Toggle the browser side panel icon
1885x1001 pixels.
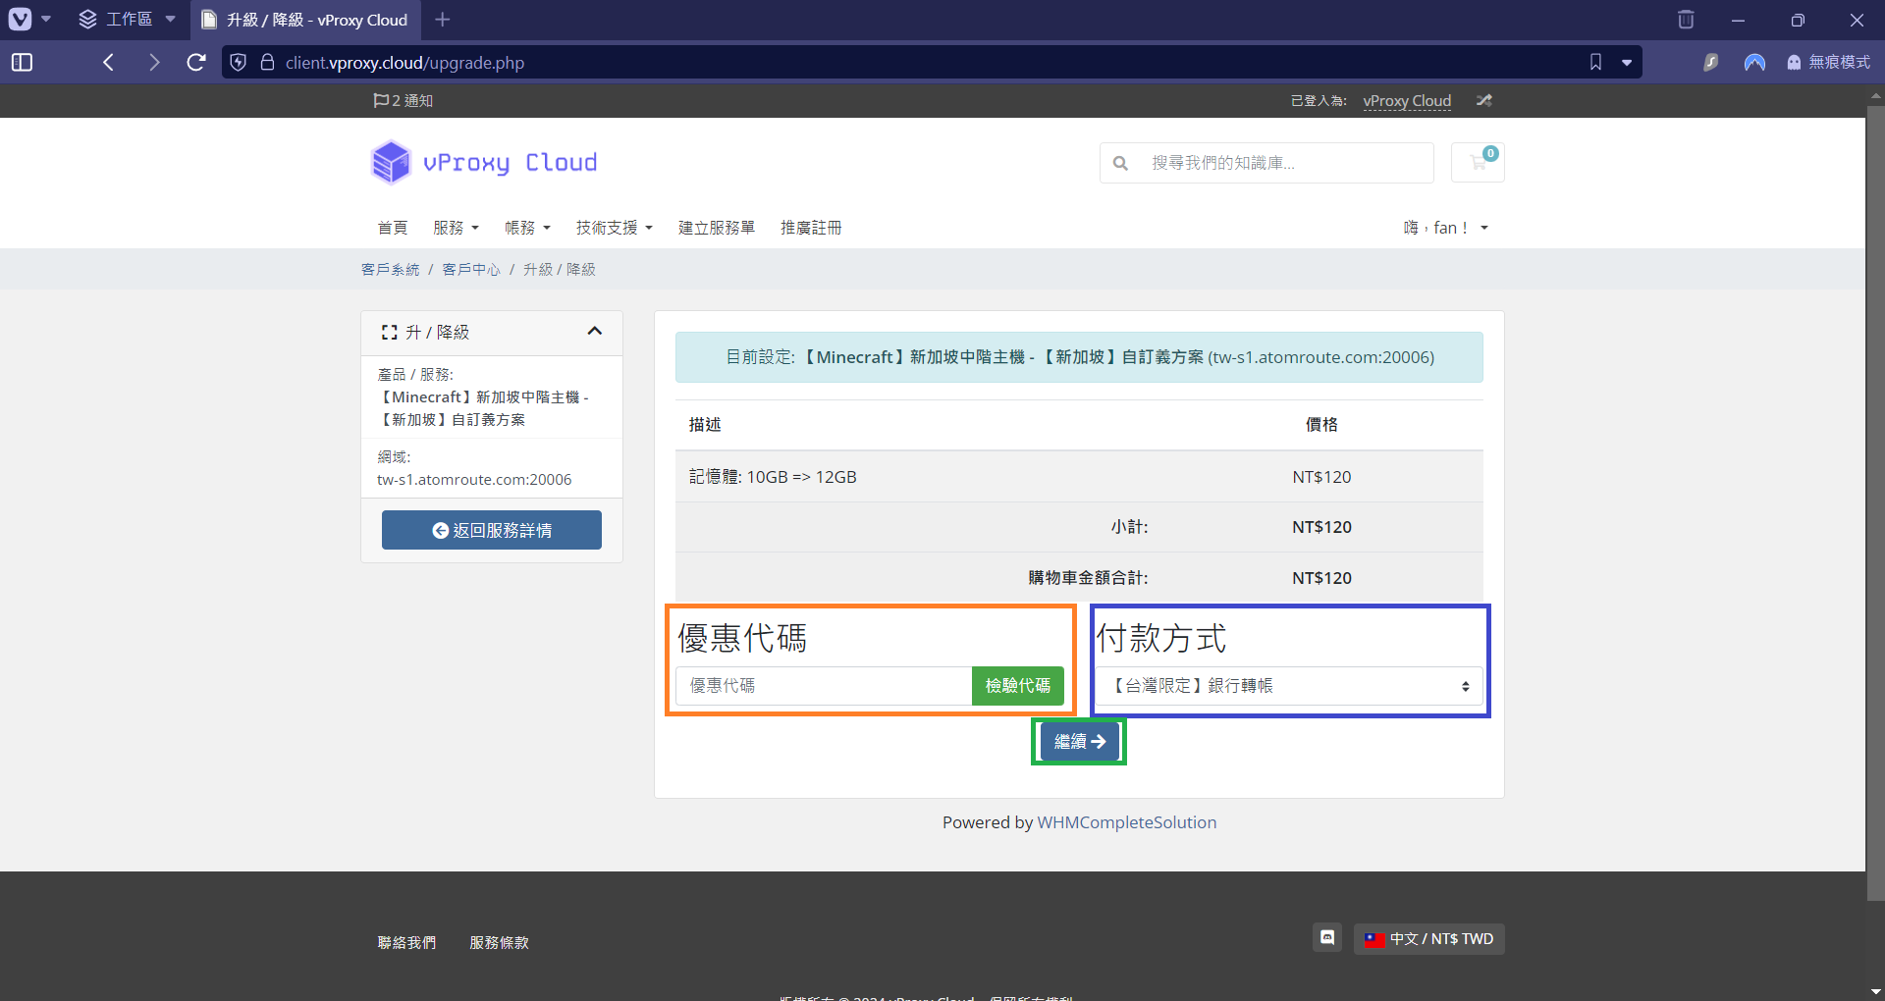tap(22, 63)
